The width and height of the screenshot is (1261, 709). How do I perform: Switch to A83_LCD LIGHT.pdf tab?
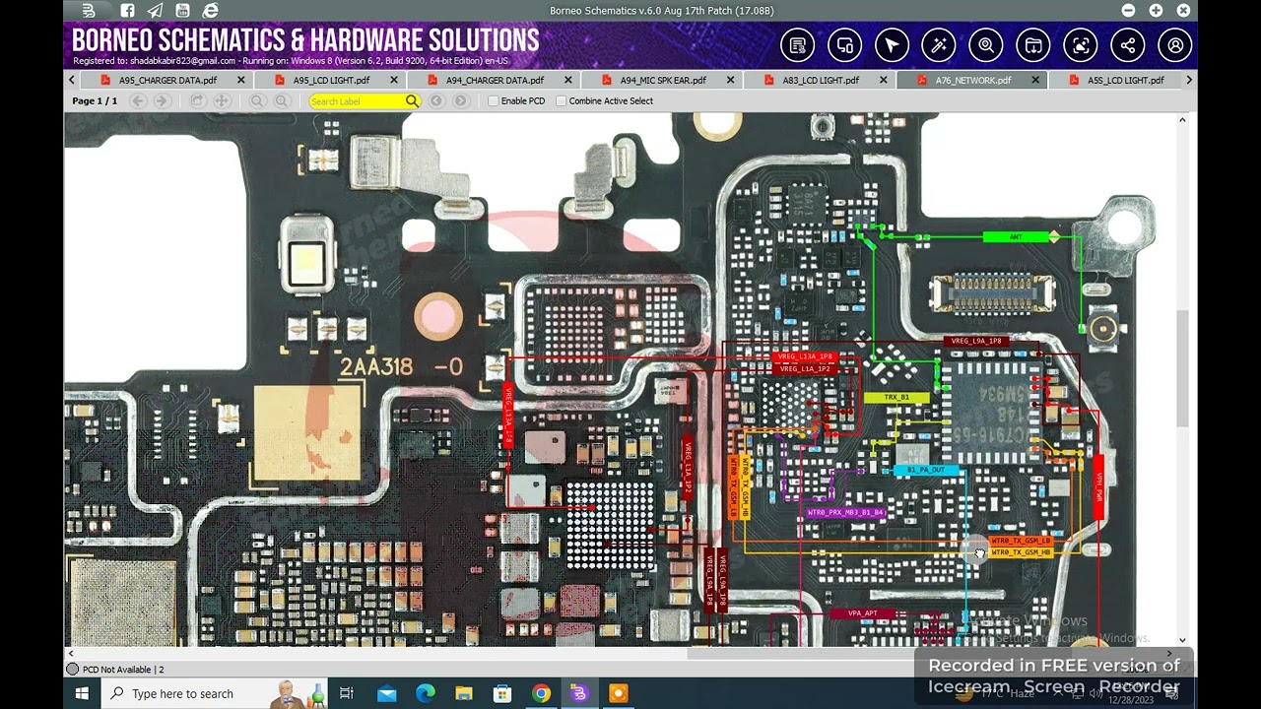click(x=820, y=80)
